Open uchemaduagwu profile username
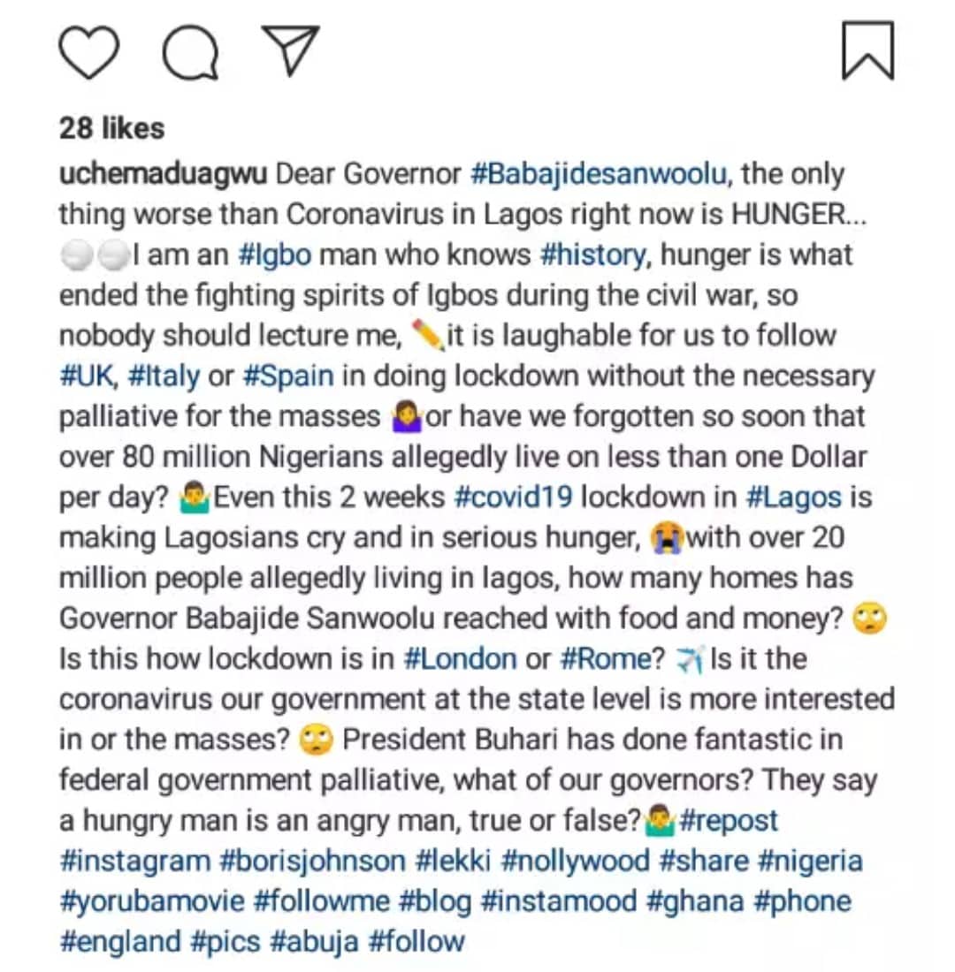The height and width of the screenshot is (972, 955). [164, 174]
